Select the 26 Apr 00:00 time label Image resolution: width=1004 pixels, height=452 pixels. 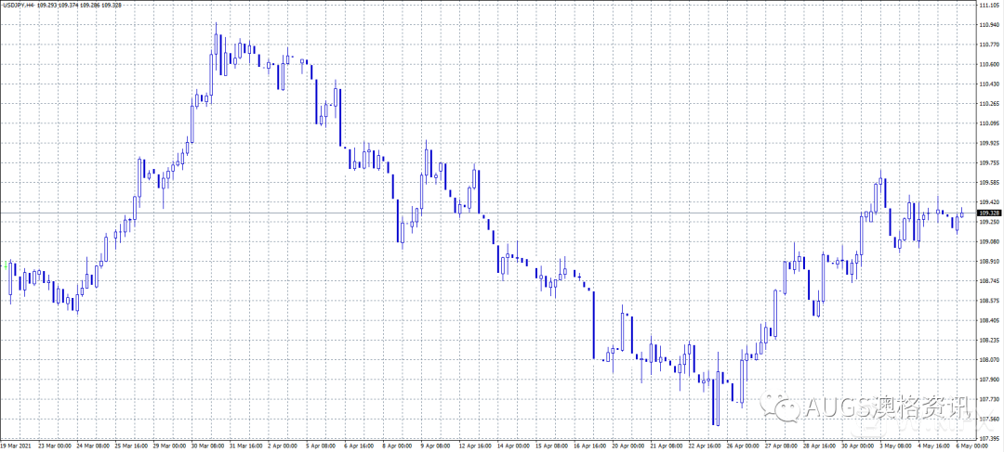[x=746, y=445]
